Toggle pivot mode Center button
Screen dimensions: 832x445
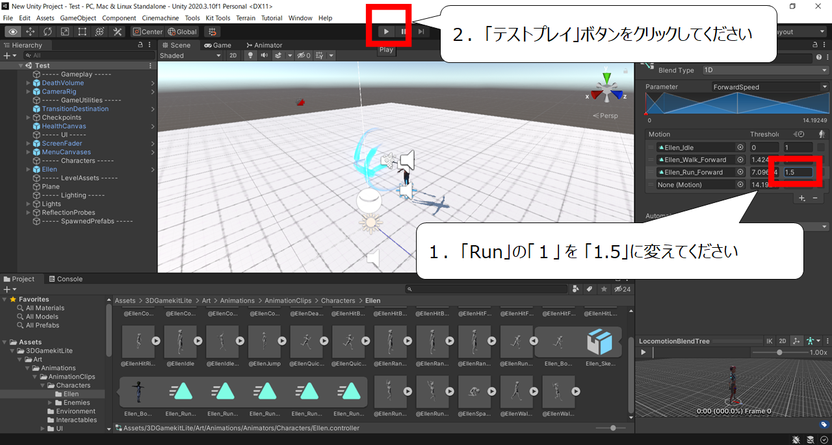click(148, 32)
